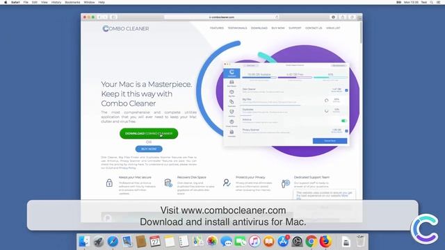Open the Help menu
Image resolution: width=445 pixels, height=250 pixels.
102,2
